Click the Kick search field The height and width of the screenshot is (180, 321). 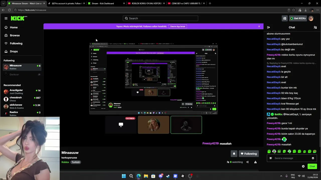click(160, 18)
